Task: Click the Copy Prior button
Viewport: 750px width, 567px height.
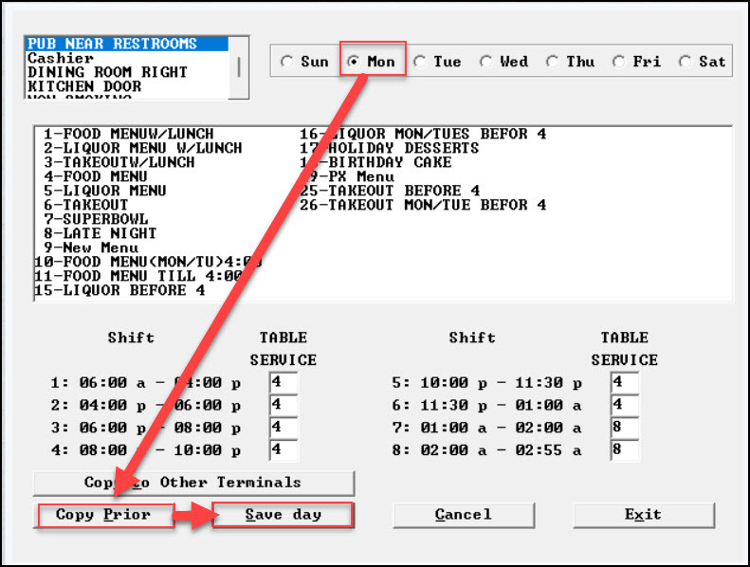Action: (106, 515)
